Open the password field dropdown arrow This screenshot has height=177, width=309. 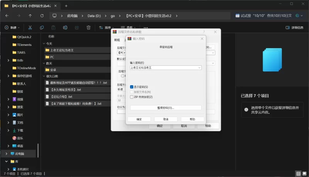(199, 67)
